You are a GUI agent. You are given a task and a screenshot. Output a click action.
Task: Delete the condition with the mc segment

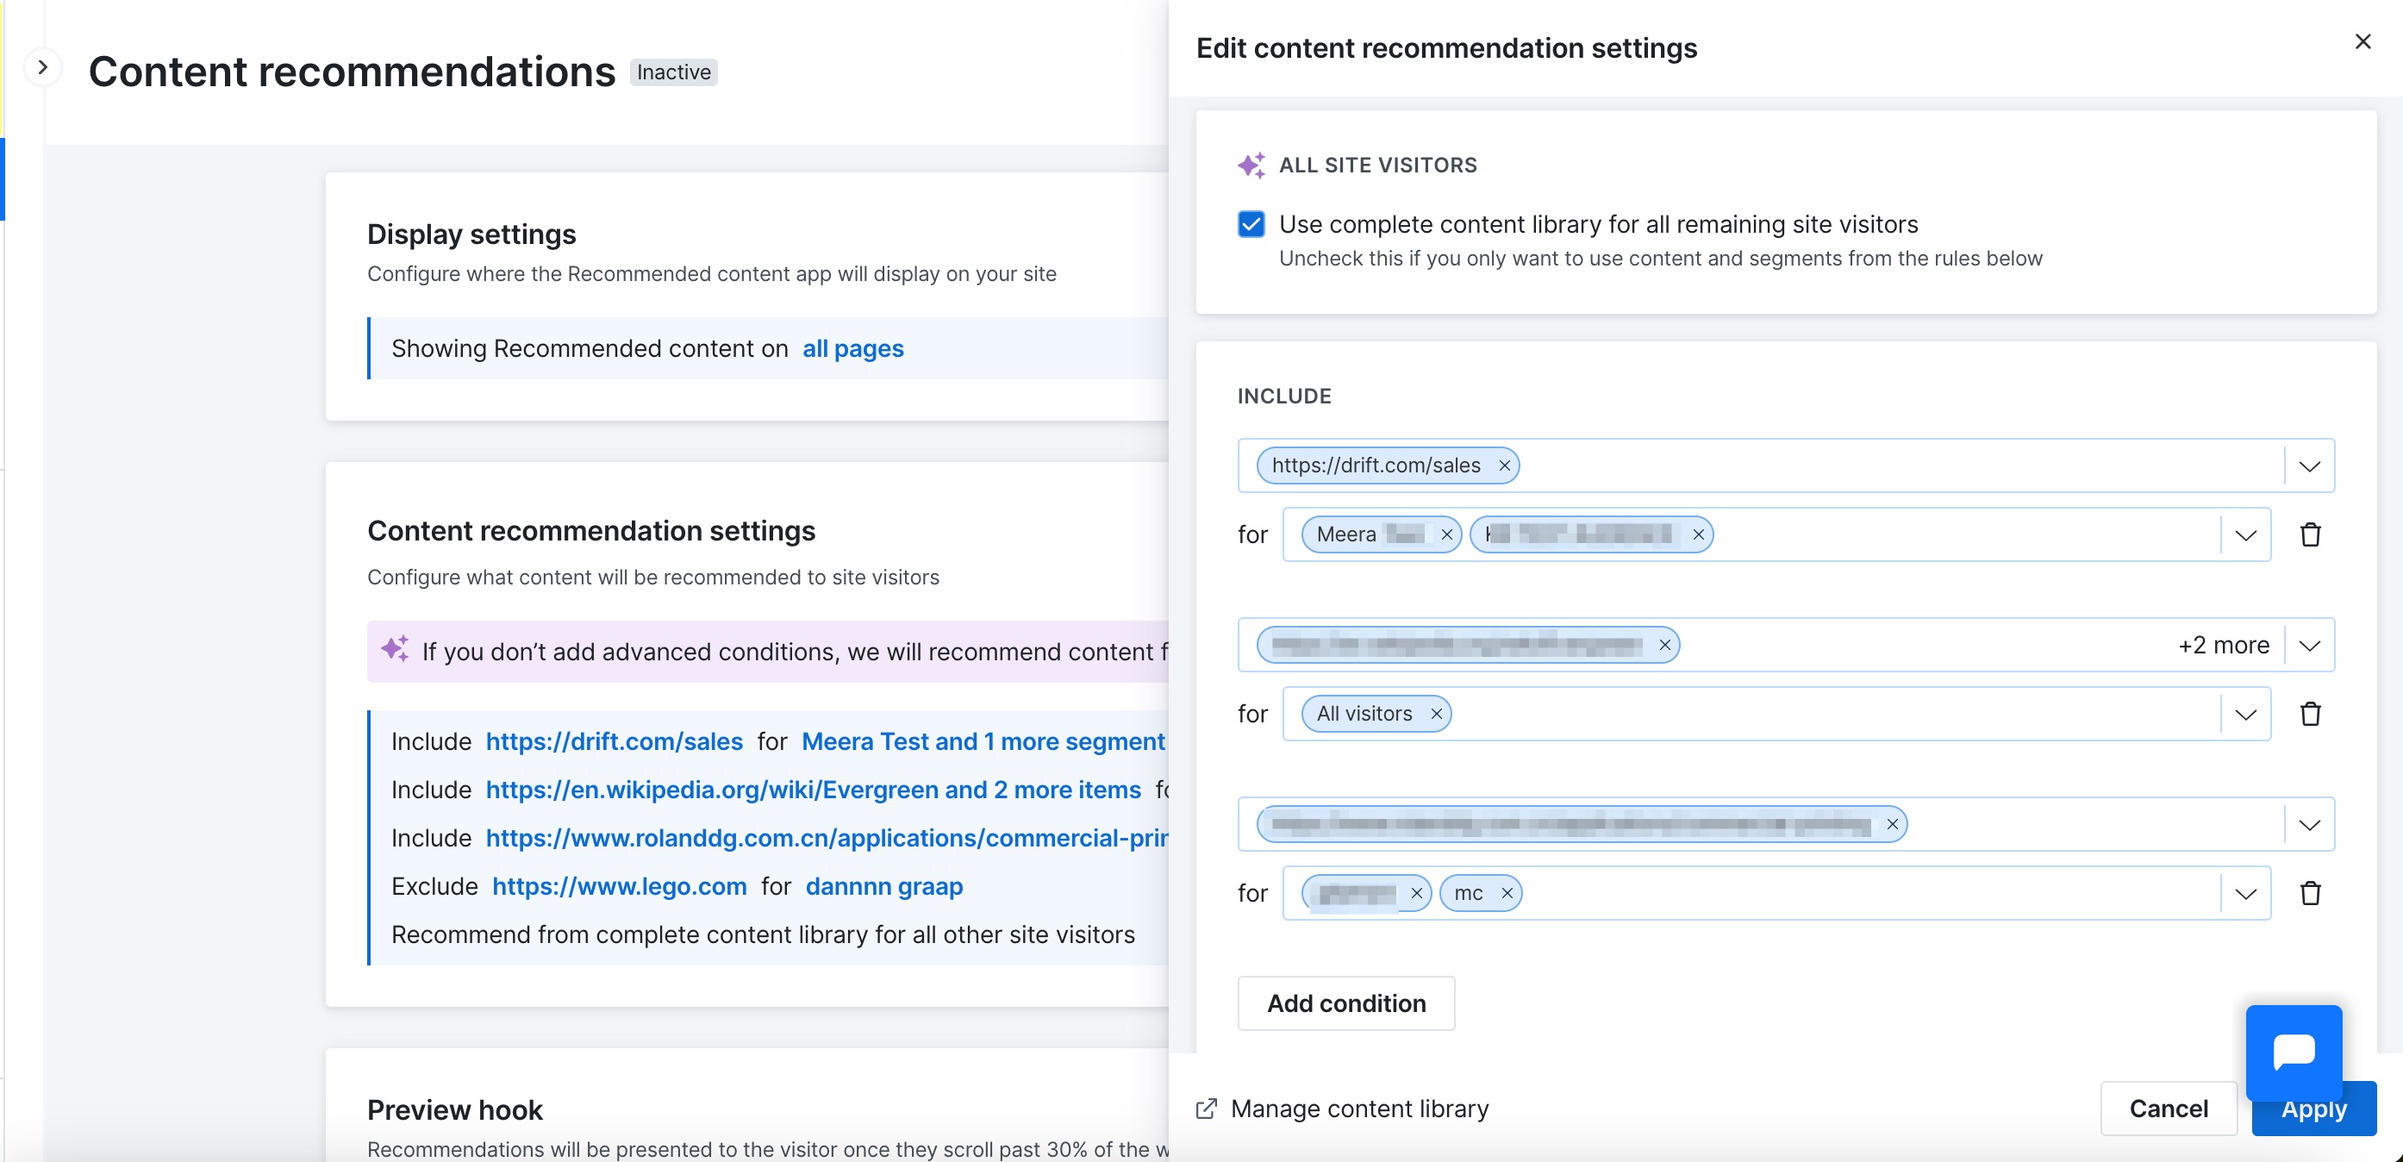click(2310, 893)
